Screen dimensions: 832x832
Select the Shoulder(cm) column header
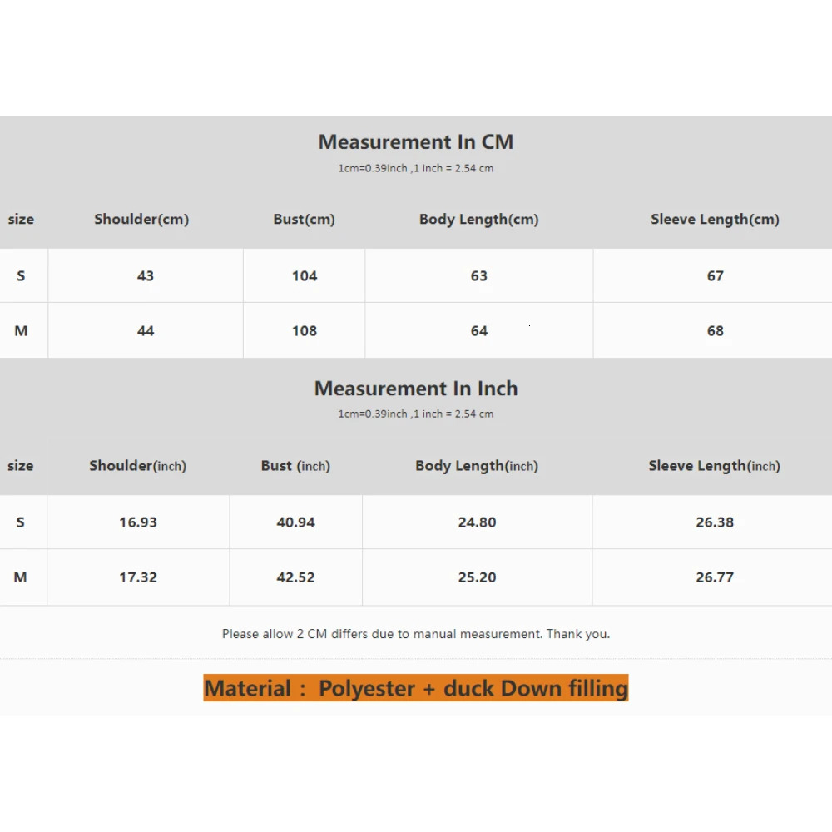click(x=141, y=220)
